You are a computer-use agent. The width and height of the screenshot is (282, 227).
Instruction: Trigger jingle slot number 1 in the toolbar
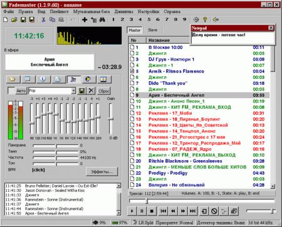coord(113,19)
